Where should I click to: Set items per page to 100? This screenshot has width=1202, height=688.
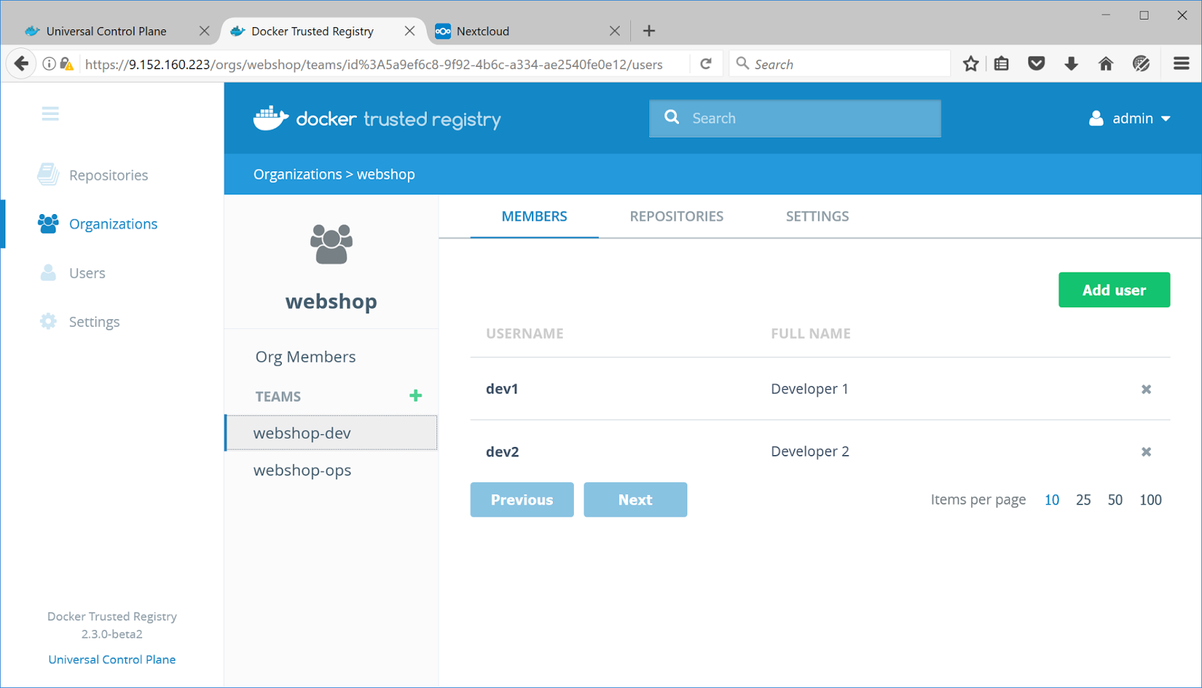point(1151,499)
